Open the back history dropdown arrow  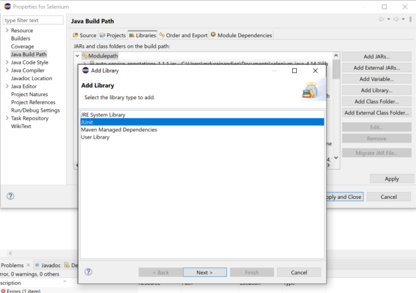coord(389,19)
